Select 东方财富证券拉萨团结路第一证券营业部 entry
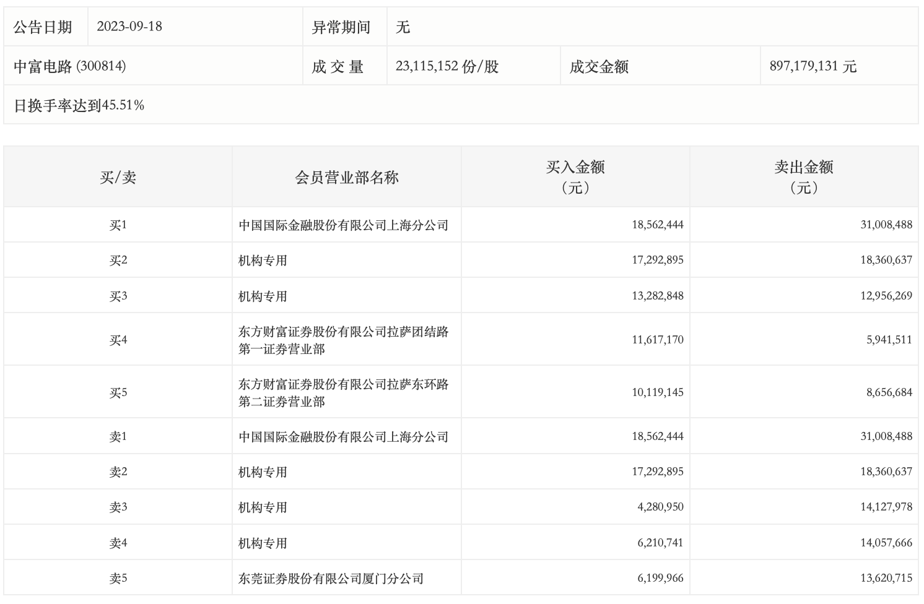 tap(343, 340)
